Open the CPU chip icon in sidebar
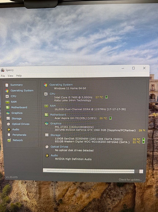 pyautogui.click(x=7, y=96)
